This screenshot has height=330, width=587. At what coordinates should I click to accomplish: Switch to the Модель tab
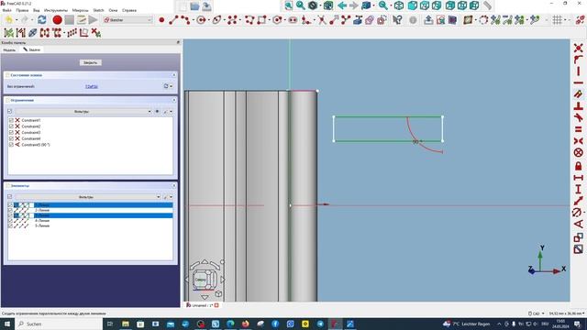pyautogui.click(x=9, y=49)
